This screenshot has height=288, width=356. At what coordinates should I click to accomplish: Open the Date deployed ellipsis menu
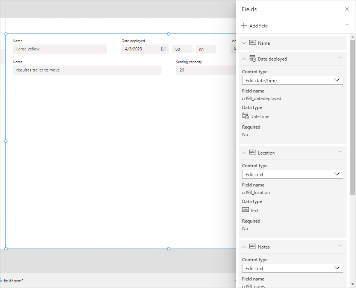click(341, 58)
